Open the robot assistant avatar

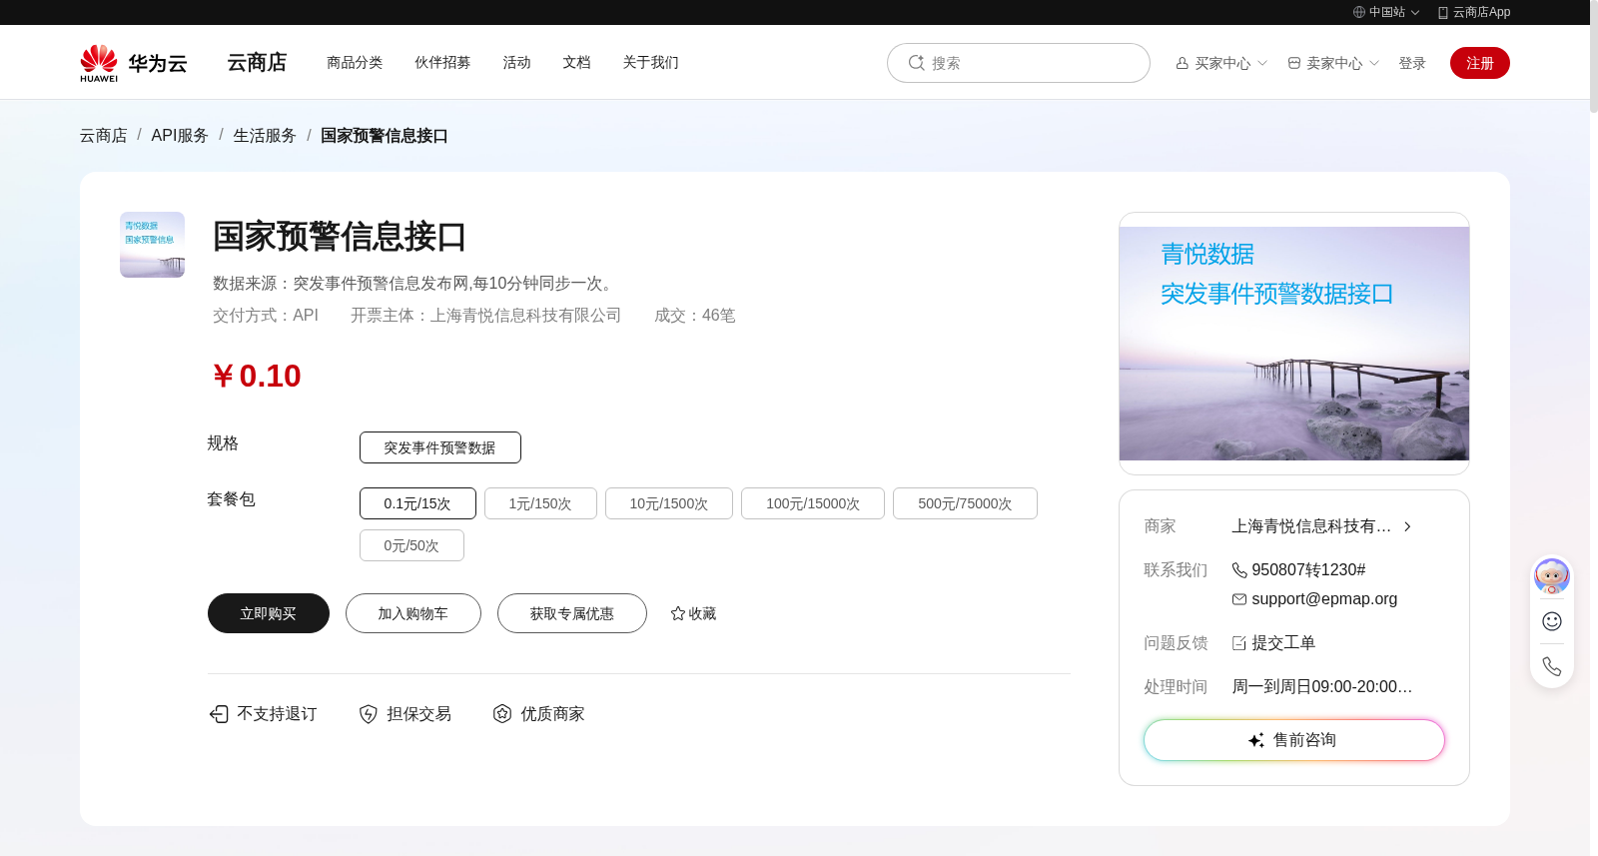[x=1552, y=576]
